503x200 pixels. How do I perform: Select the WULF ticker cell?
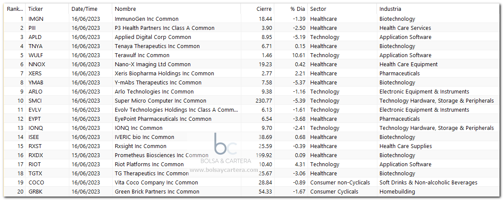(x=36, y=55)
